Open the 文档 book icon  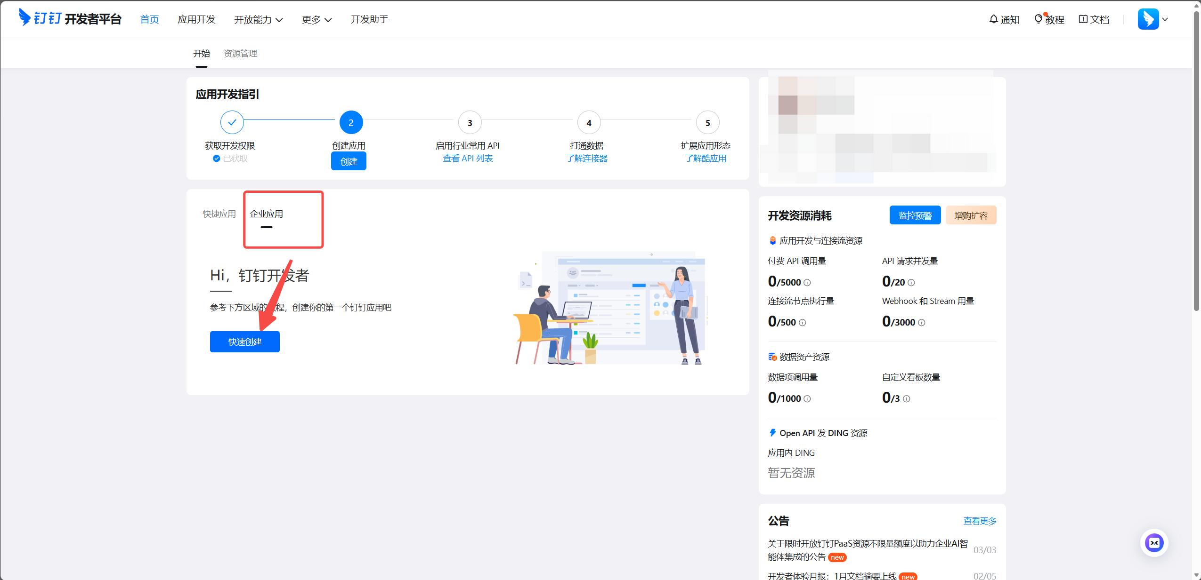click(1083, 19)
